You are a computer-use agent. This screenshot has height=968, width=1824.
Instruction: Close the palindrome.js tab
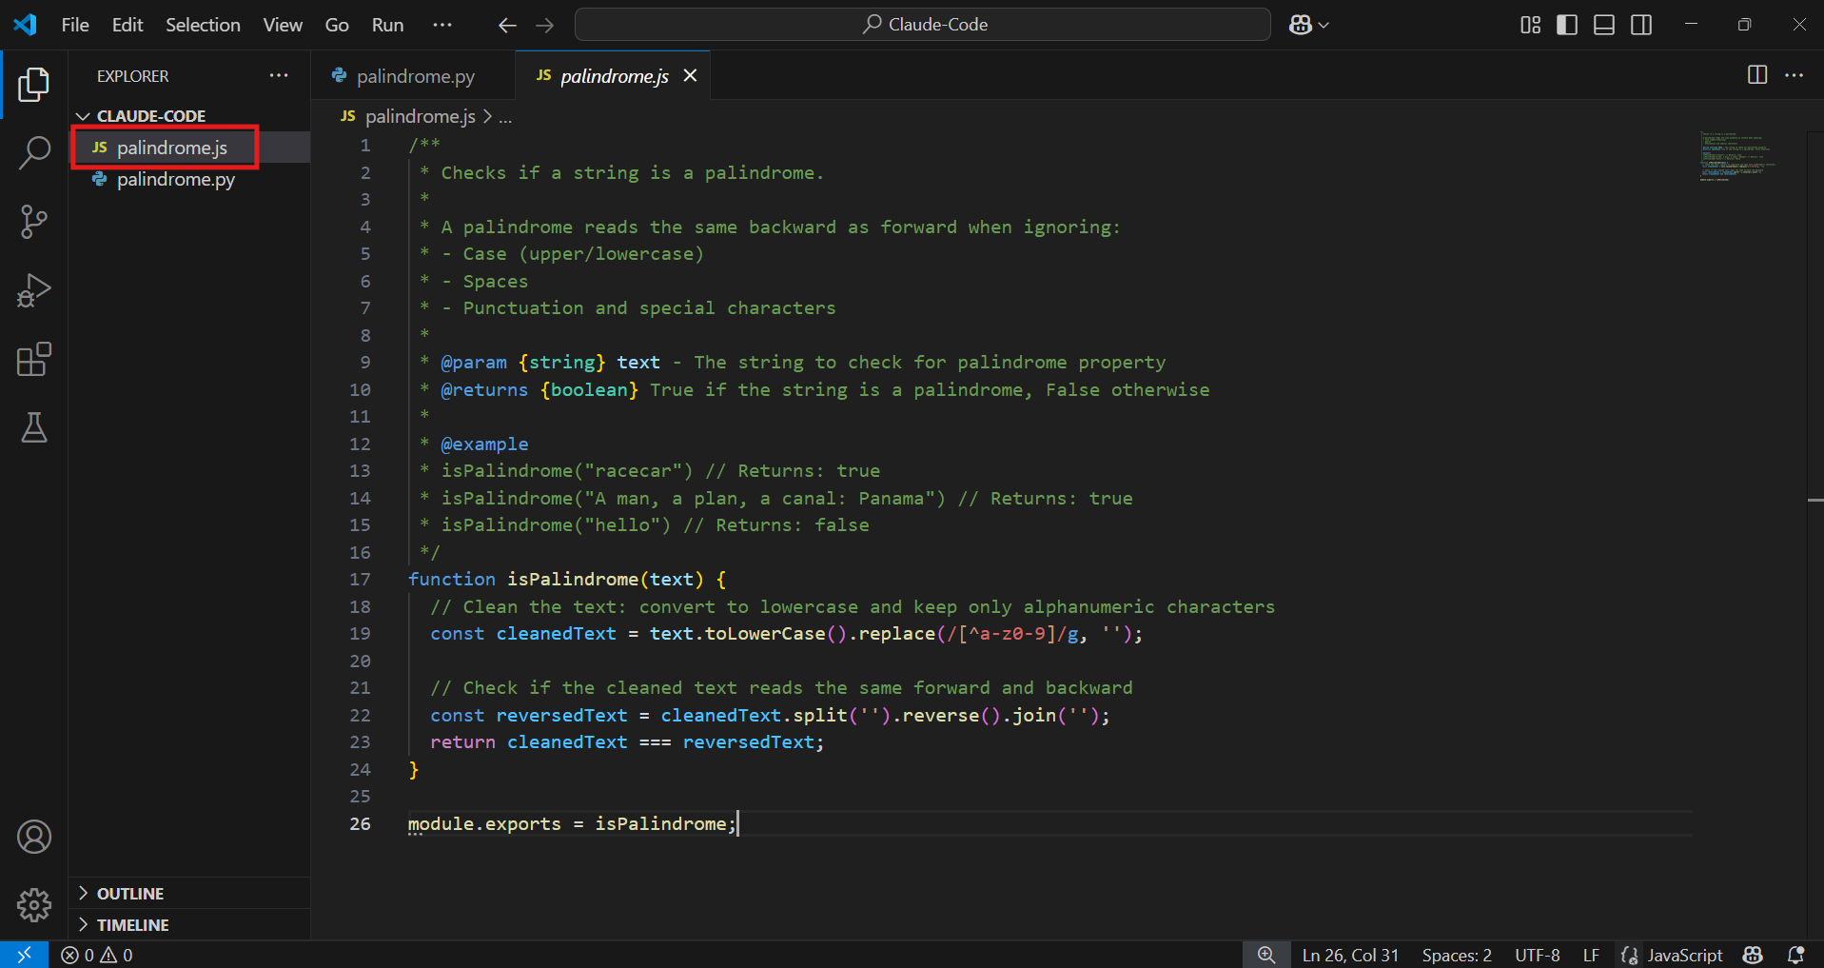691,75
